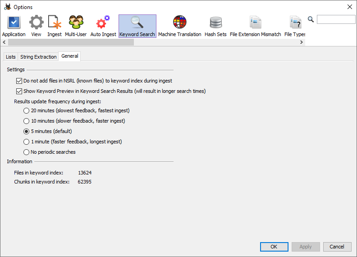Select the 5 minutes (default) option
The width and height of the screenshot is (357, 257).
[27, 132]
